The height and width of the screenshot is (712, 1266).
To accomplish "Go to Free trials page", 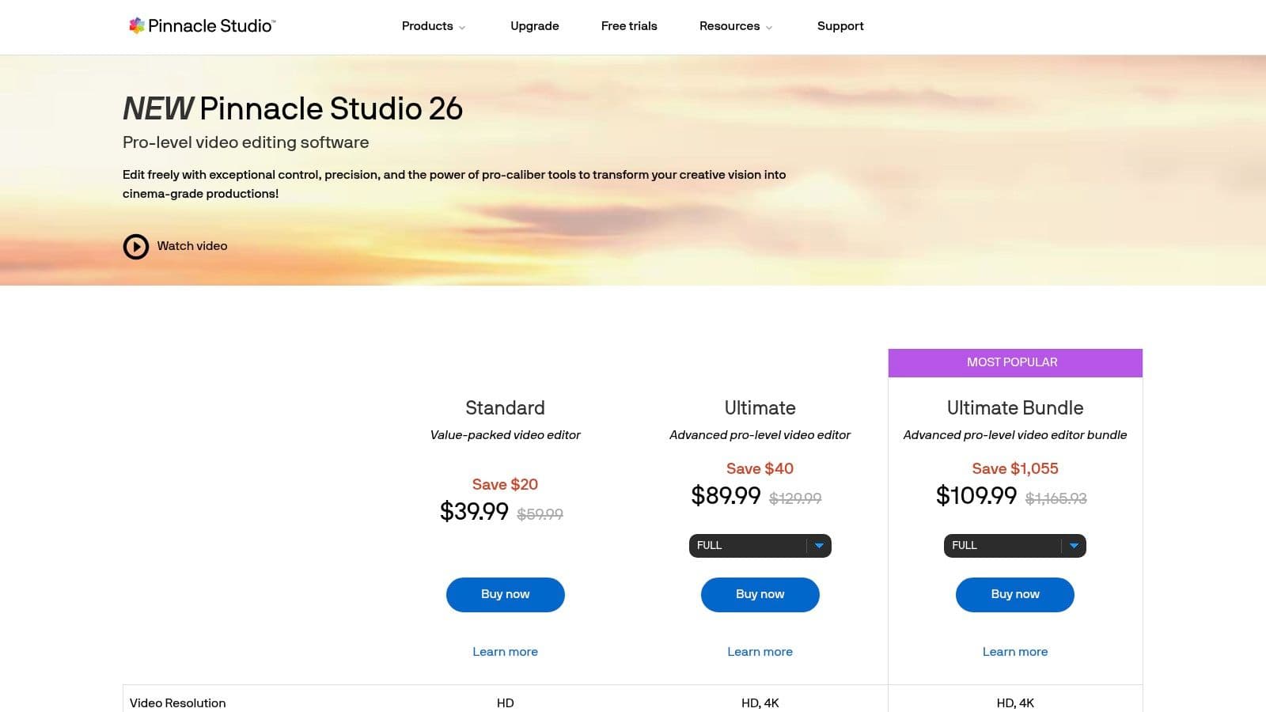I will click(x=629, y=26).
